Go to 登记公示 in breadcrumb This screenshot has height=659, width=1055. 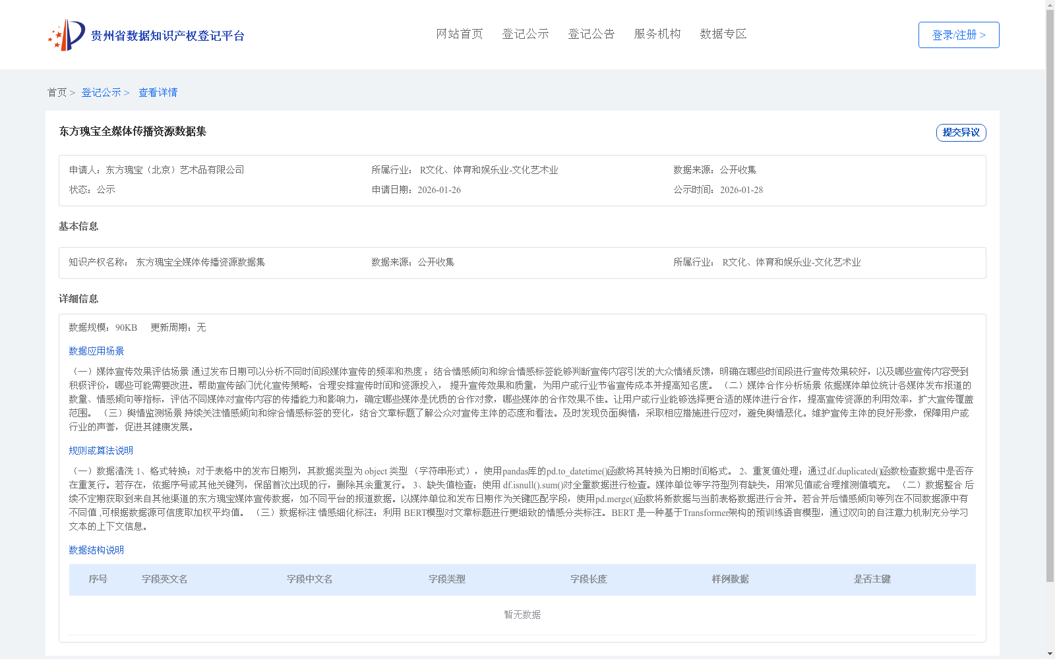click(x=101, y=92)
